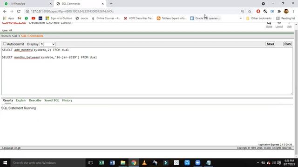Open the Describe tab

35,100
